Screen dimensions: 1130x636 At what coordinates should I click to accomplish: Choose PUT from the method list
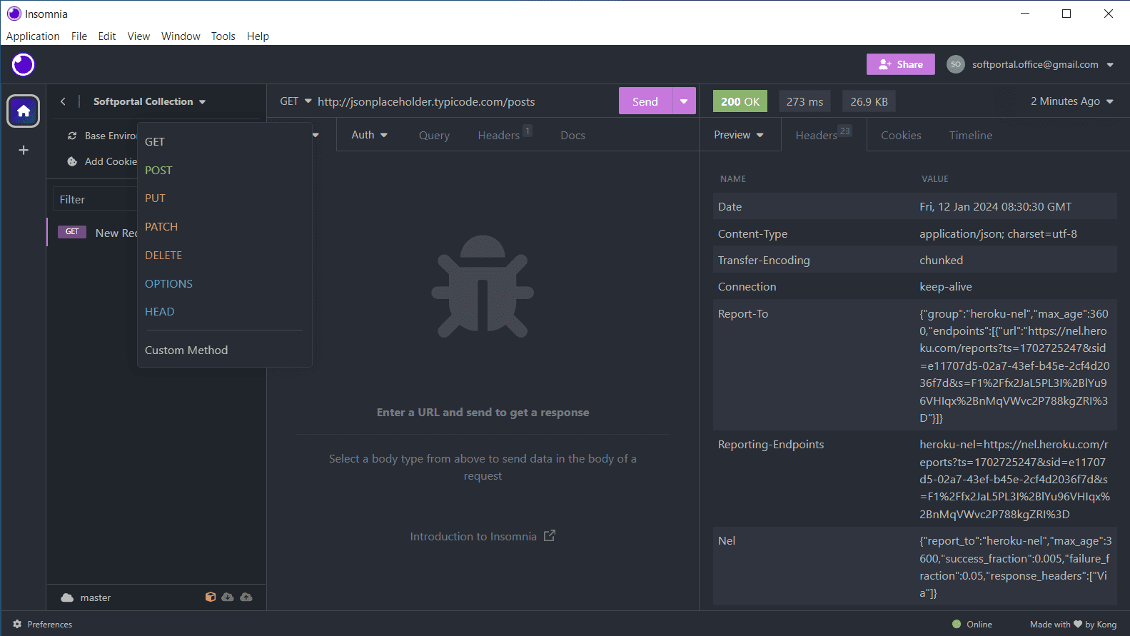224,198
